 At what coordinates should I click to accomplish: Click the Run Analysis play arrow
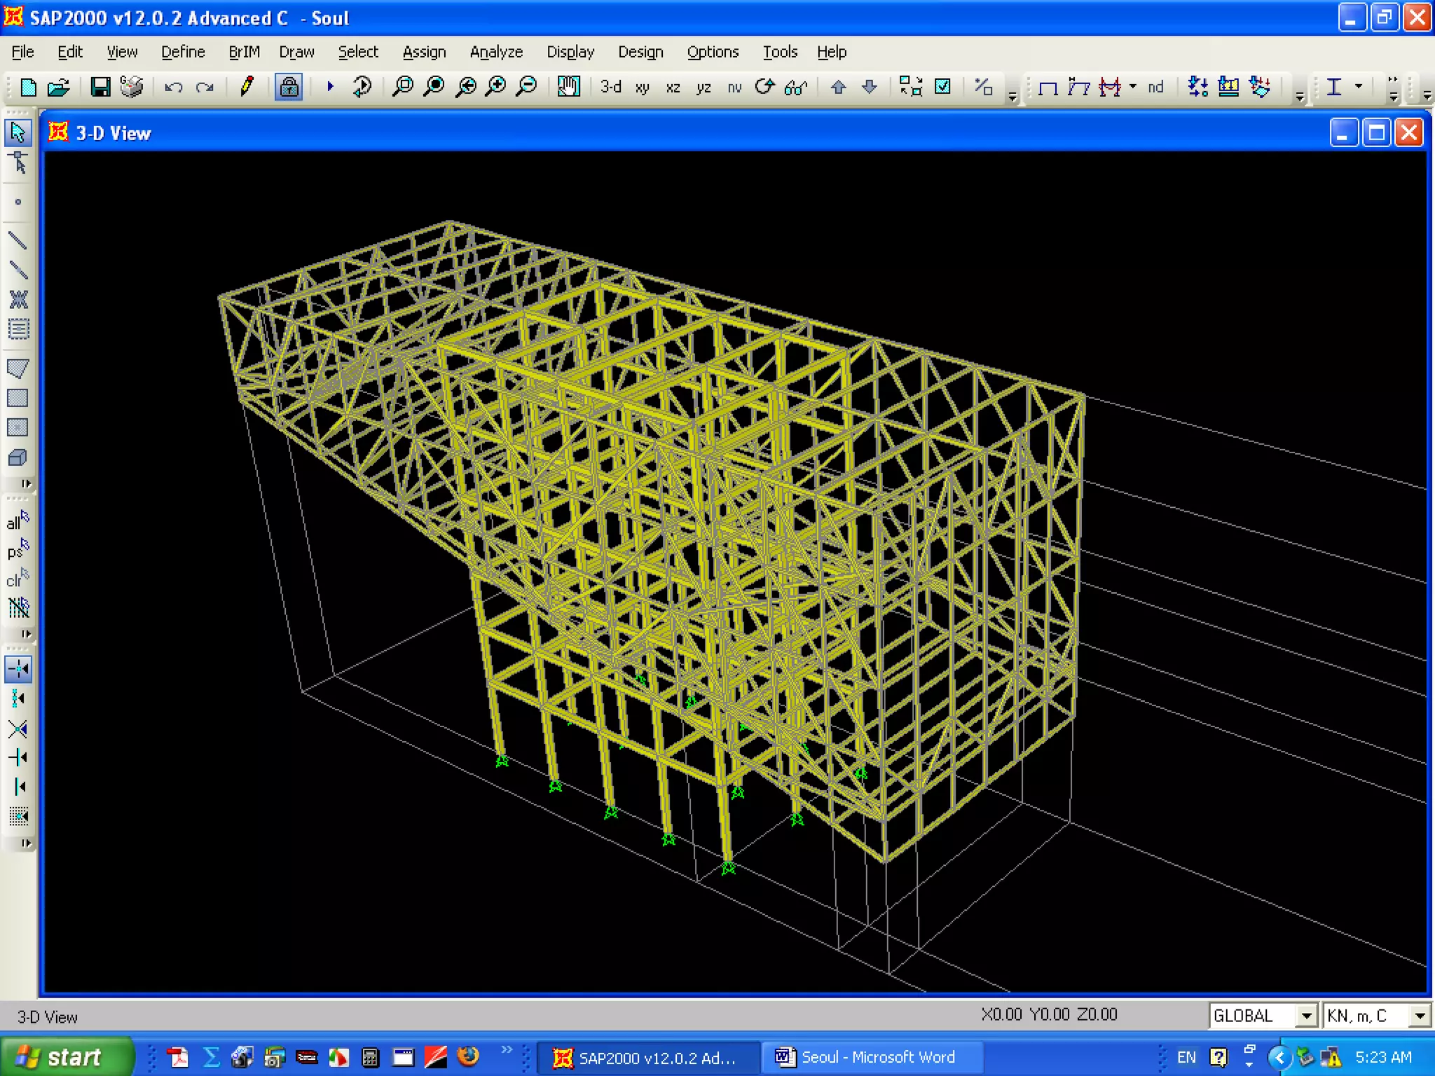tap(330, 87)
